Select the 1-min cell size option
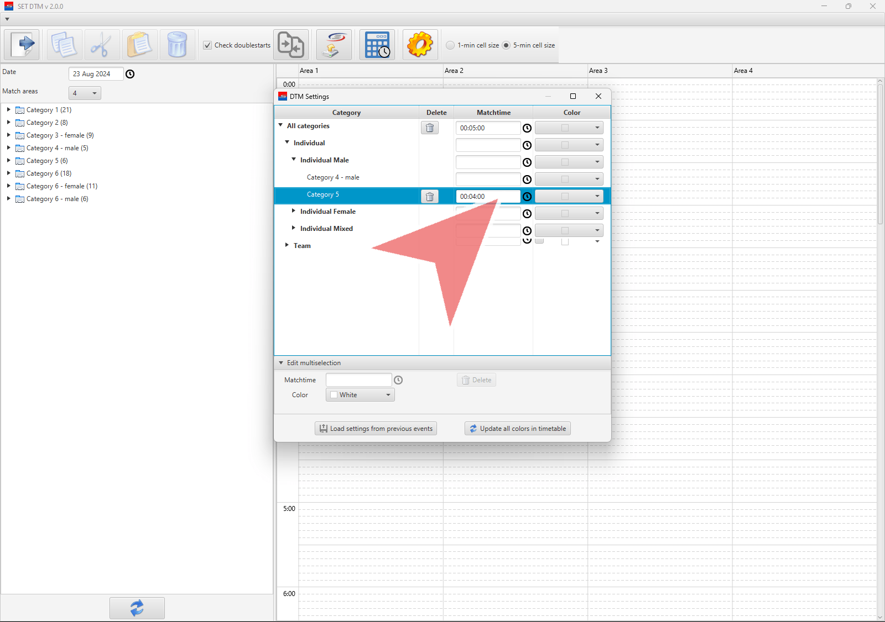 [451, 45]
